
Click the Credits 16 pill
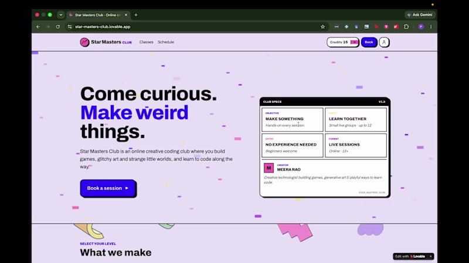pos(343,42)
